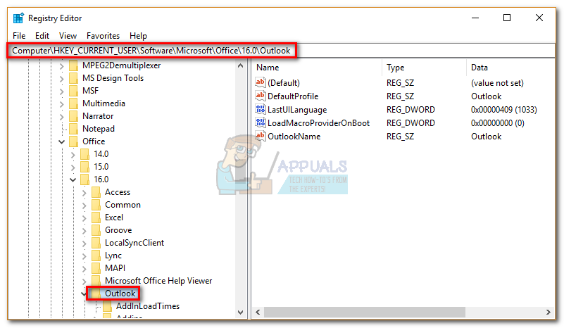
Task: Click values pane horizontal scrollbar thumb
Action: (364, 313)
